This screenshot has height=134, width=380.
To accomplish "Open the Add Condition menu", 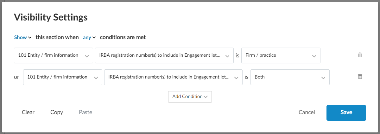I will pyautogui.click(x=190, y=97).
